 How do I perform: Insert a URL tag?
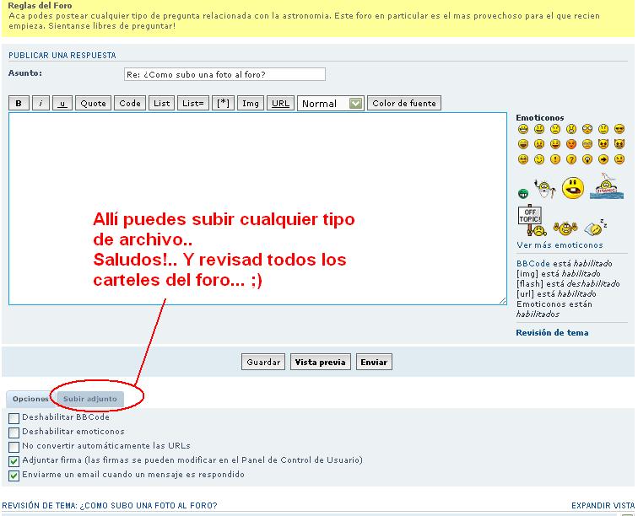point(280,103)
